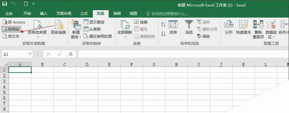Click 从表格 query option
Screen dimensions: 289x113
[x=92, y=29]
